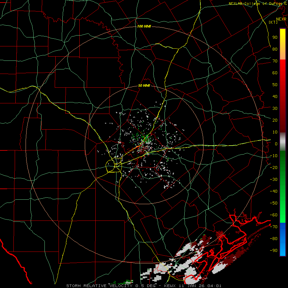
Task: Click STORM RELATIVE VELOCITY in the caption
Action: tap(100, 286)
